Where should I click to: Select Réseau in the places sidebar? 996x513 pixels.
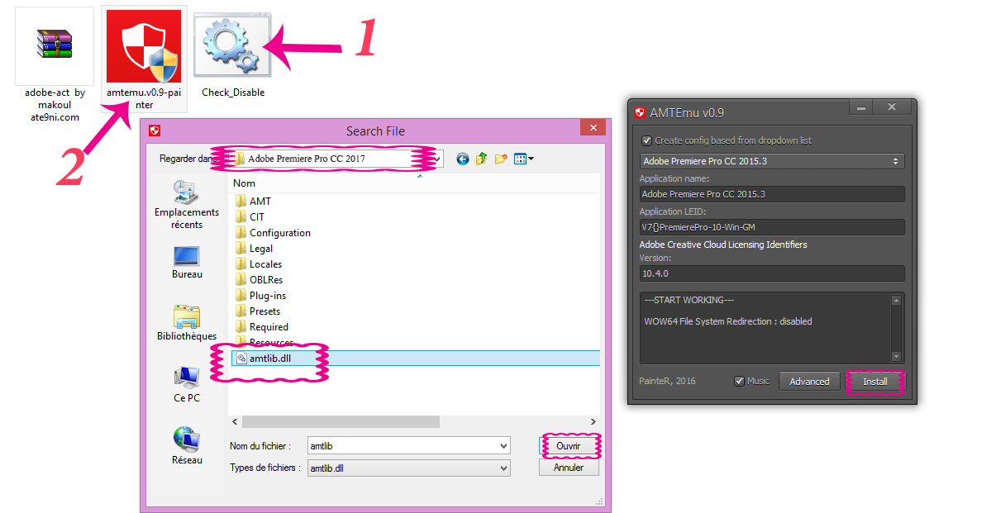click(x=187, y=446)
